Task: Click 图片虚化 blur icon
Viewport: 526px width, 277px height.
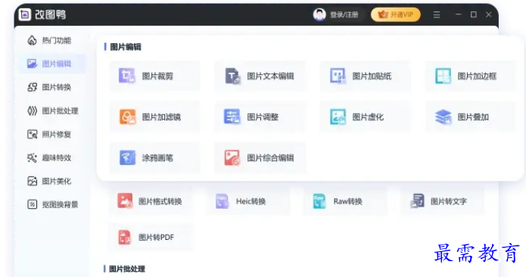Action: point(338,117)
